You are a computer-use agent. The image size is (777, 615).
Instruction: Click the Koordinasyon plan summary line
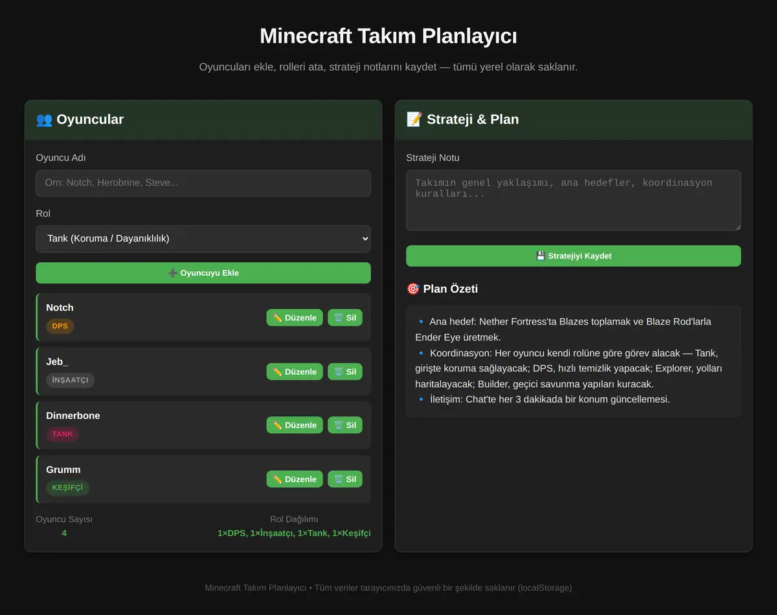coord(570,368)
